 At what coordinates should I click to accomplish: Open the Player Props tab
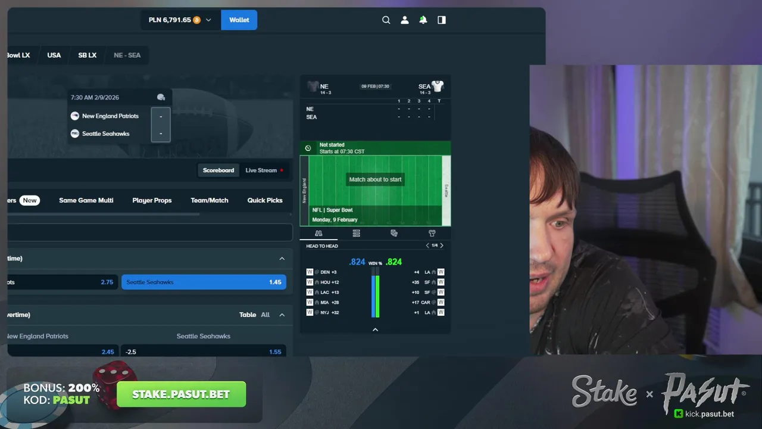point(152,200)
